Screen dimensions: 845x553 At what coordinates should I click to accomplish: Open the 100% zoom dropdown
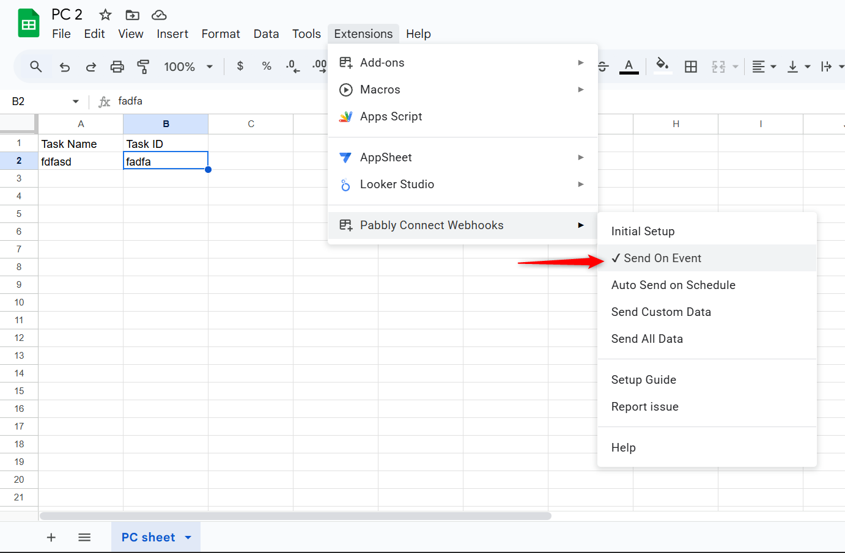(x=188, y=67)
